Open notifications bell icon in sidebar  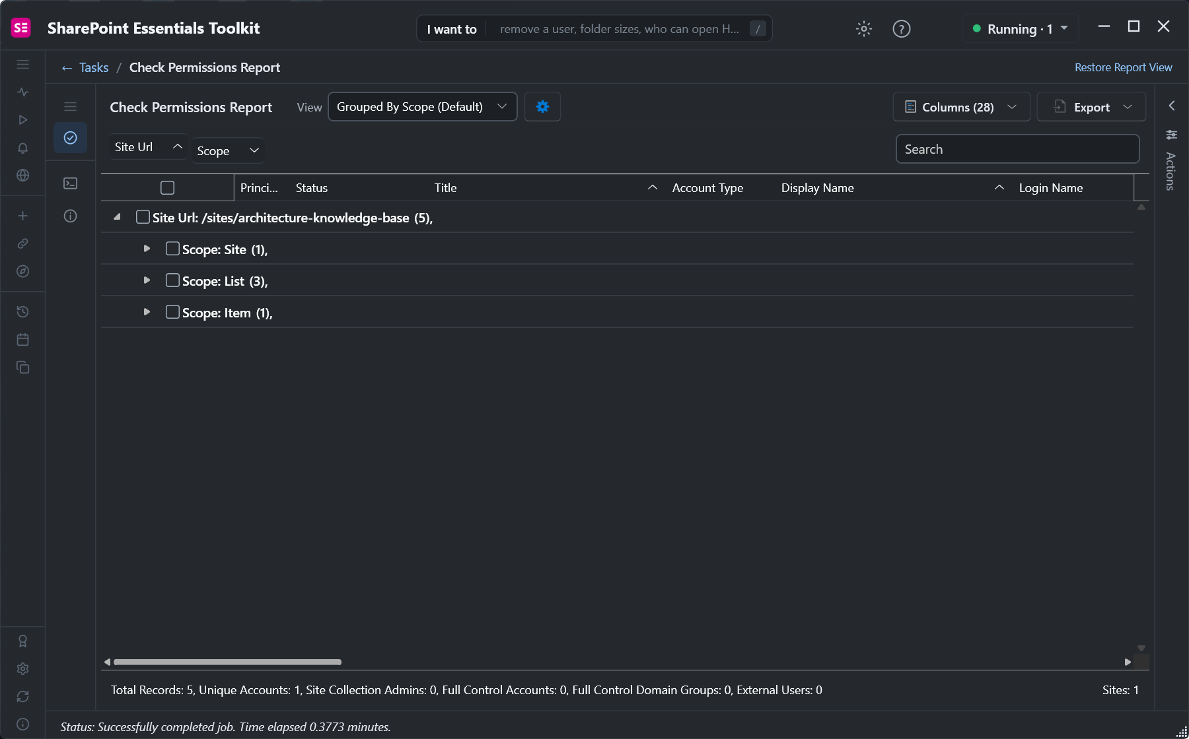coord(23,148)
